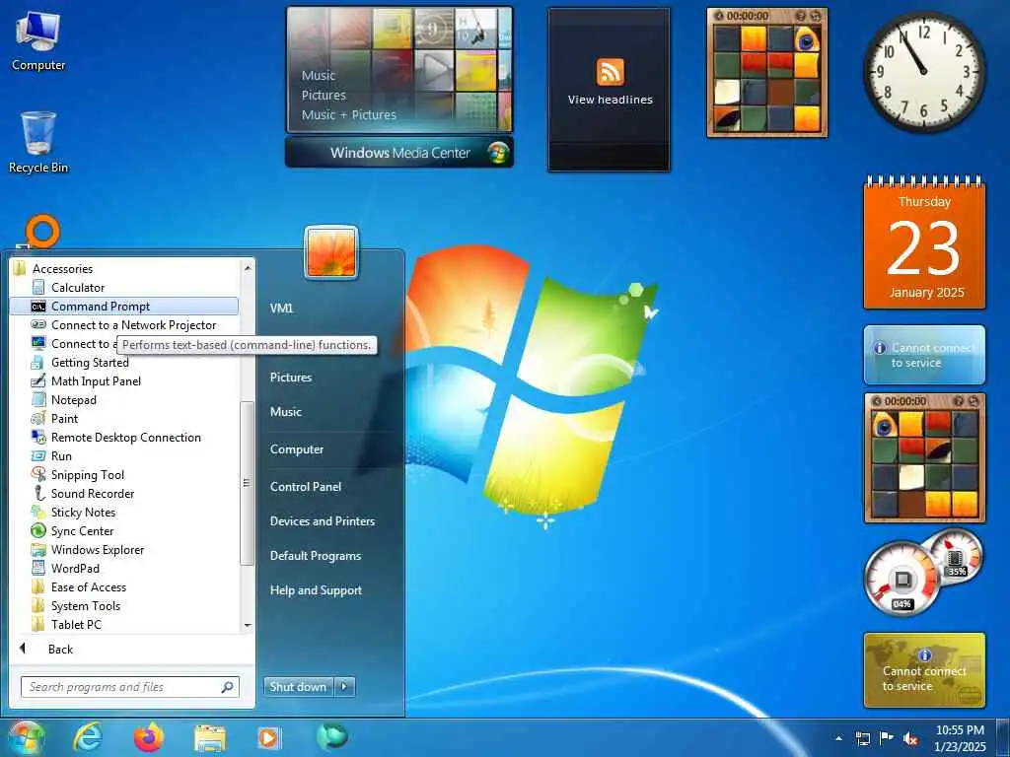1010x757 pixels.
Task: Show hidden tray icons
Action: [838, 738]
